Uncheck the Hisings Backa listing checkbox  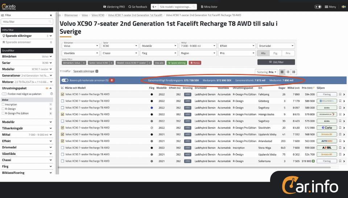pyautogui.click(x=63, y=114)
